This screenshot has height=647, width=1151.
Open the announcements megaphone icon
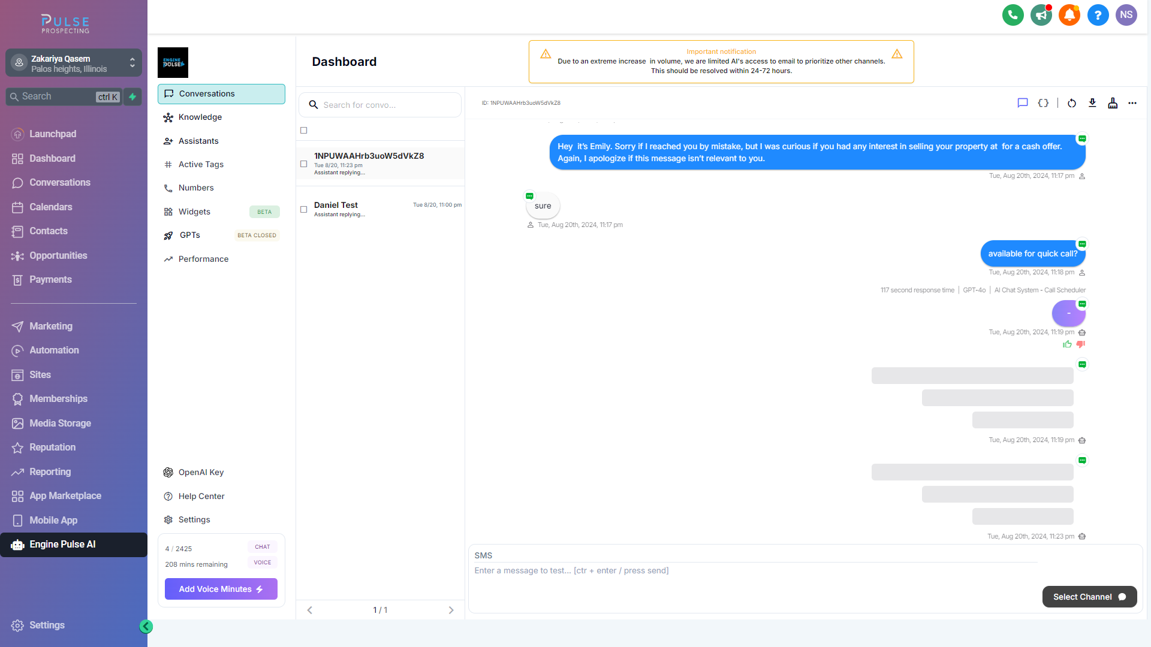click(1041, 15)
